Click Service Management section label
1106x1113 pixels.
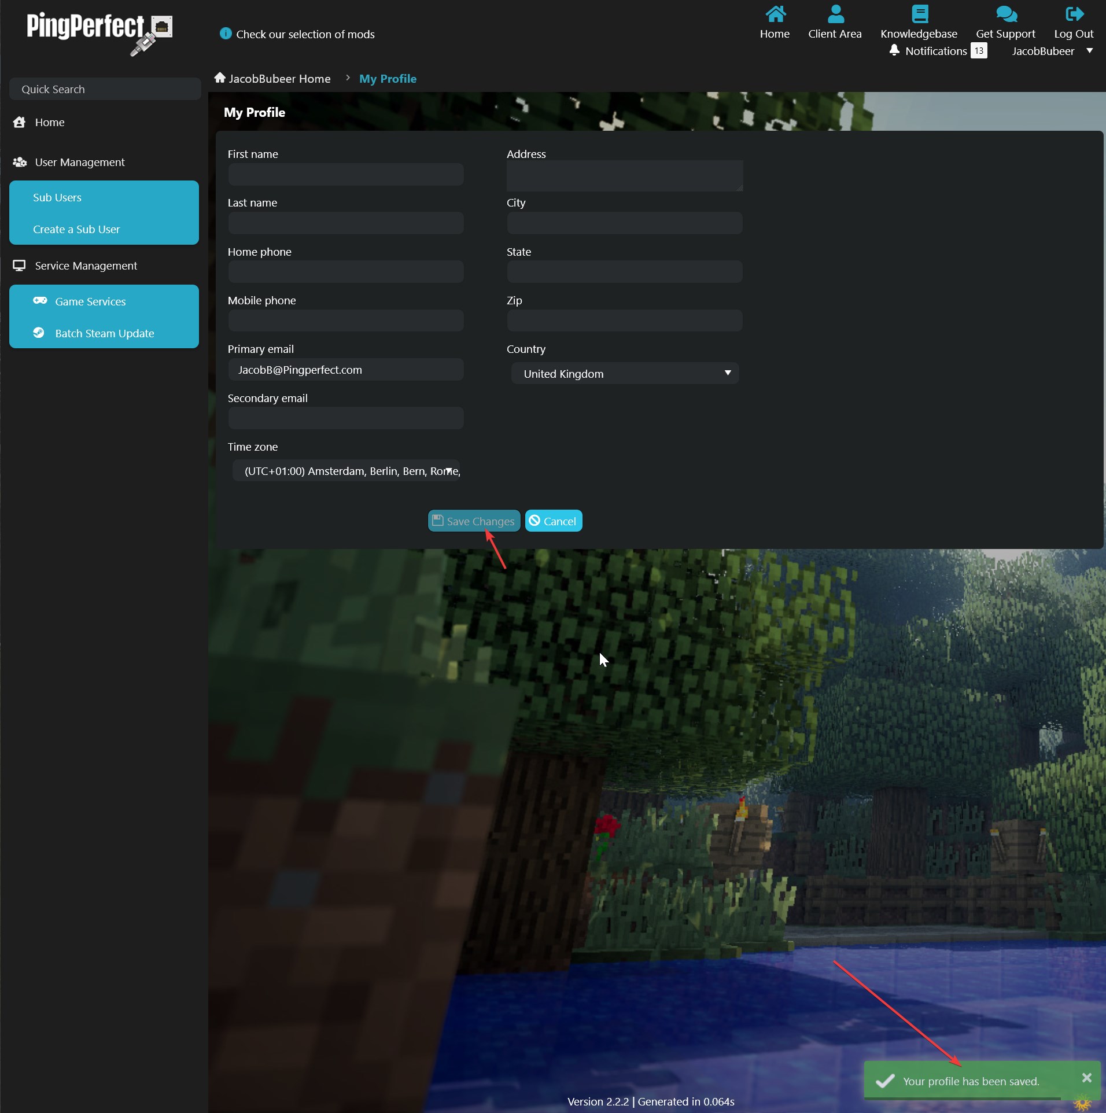(x=86, y=266)
